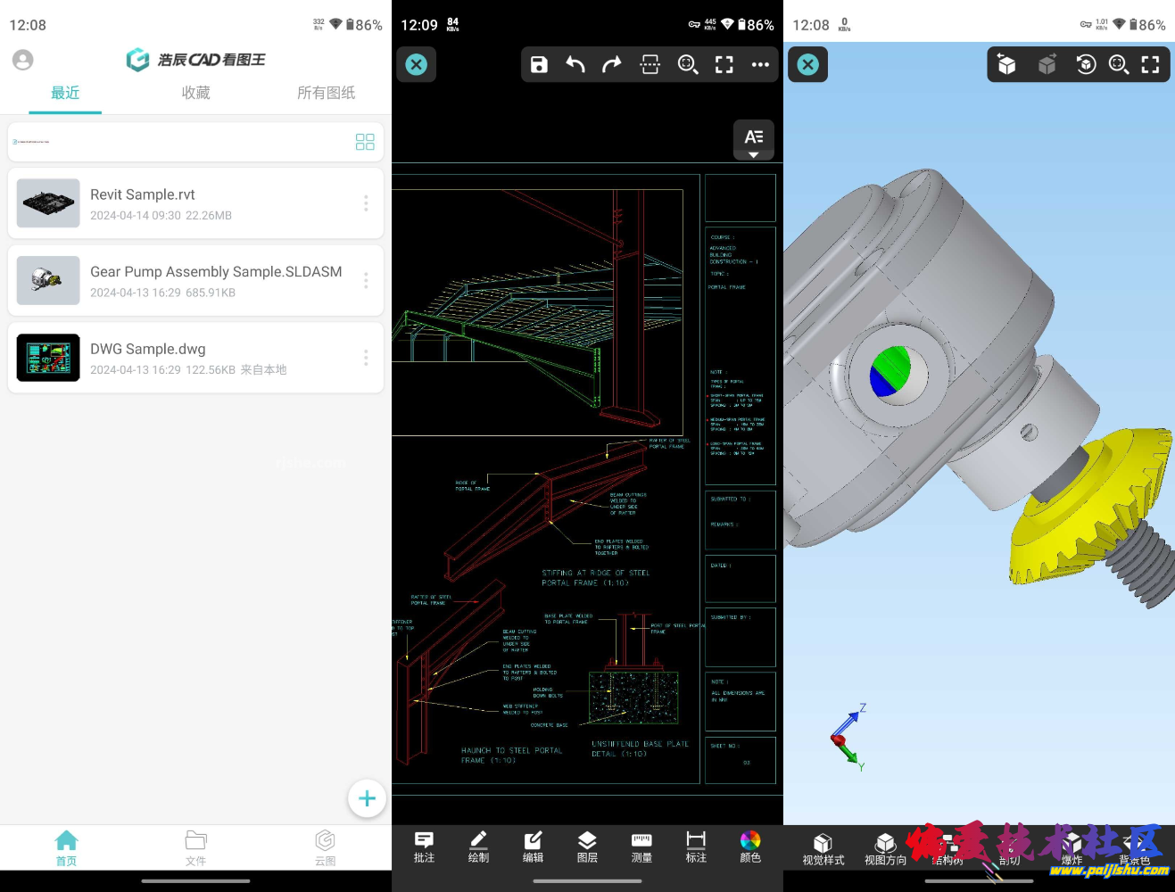
Task: Toggle grid view layout in the file list
Action: pyautogui.click(x=365, y=142)
